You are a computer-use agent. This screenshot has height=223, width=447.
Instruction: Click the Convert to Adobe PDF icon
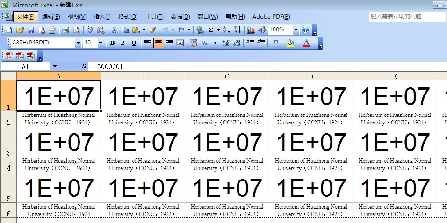(x=9, y=56)
